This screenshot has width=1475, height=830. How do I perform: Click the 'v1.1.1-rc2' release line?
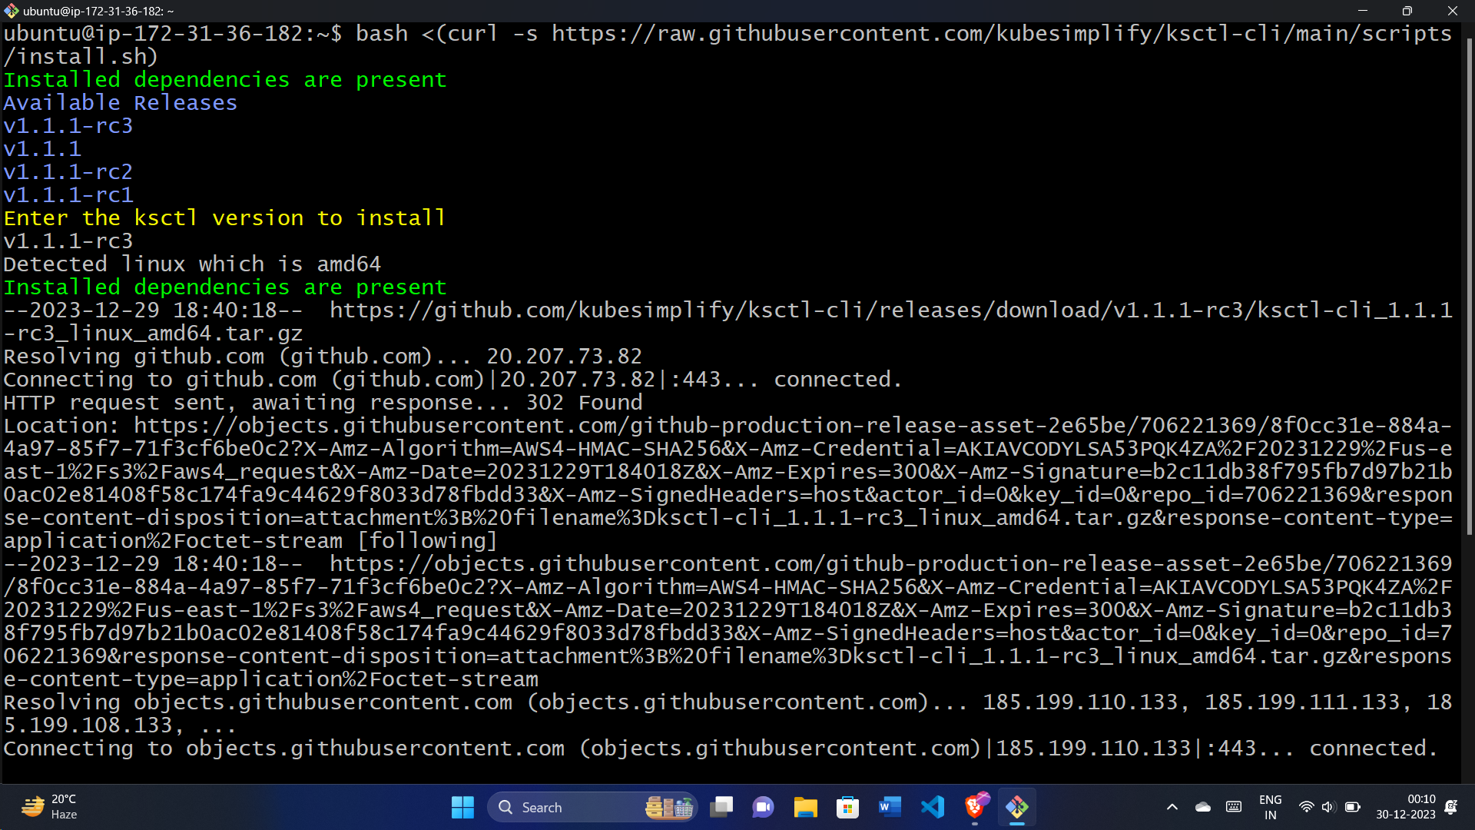(x=68, y=172)
